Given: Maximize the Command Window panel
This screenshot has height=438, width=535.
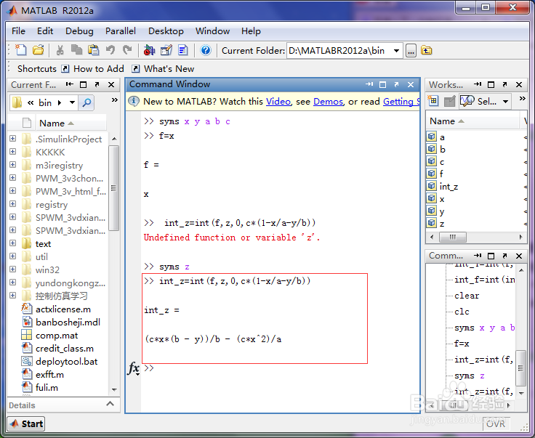Looking at the screenshot, I should (383, 84).
